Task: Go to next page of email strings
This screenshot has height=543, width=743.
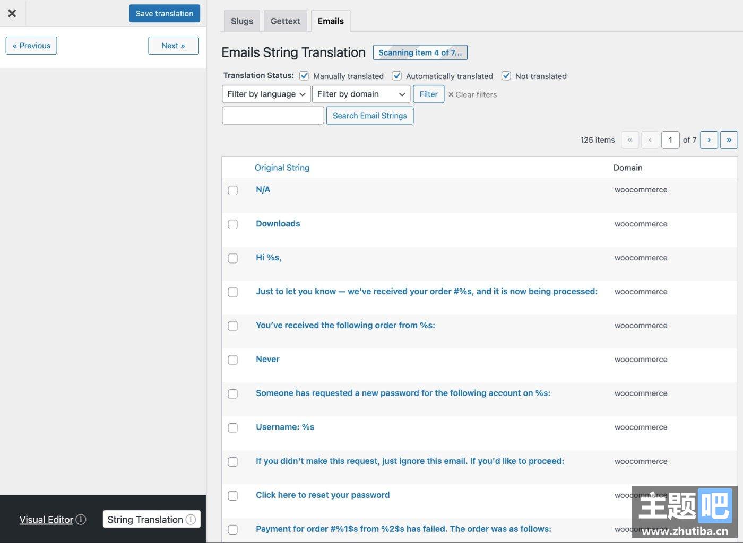Action: pyautogui.click(x=709, y=140)
